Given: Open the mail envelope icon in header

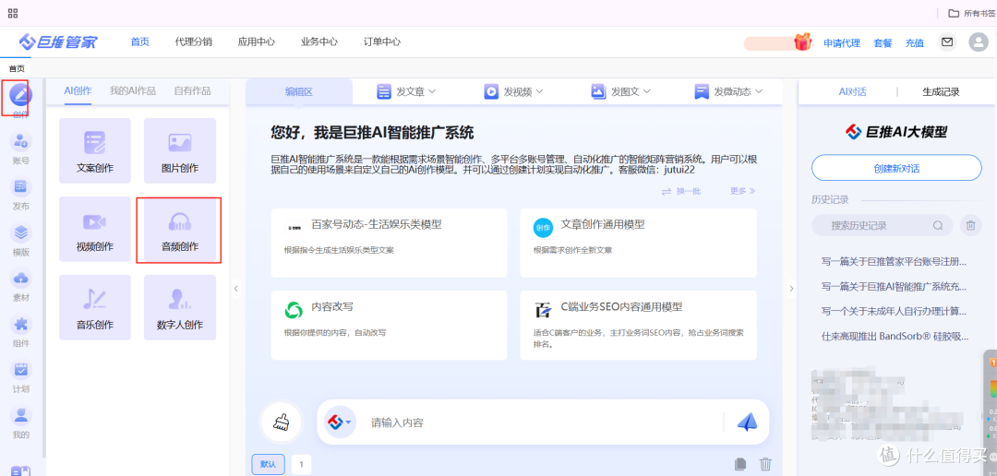Looking at the screenshot, I should click(947, 42).
